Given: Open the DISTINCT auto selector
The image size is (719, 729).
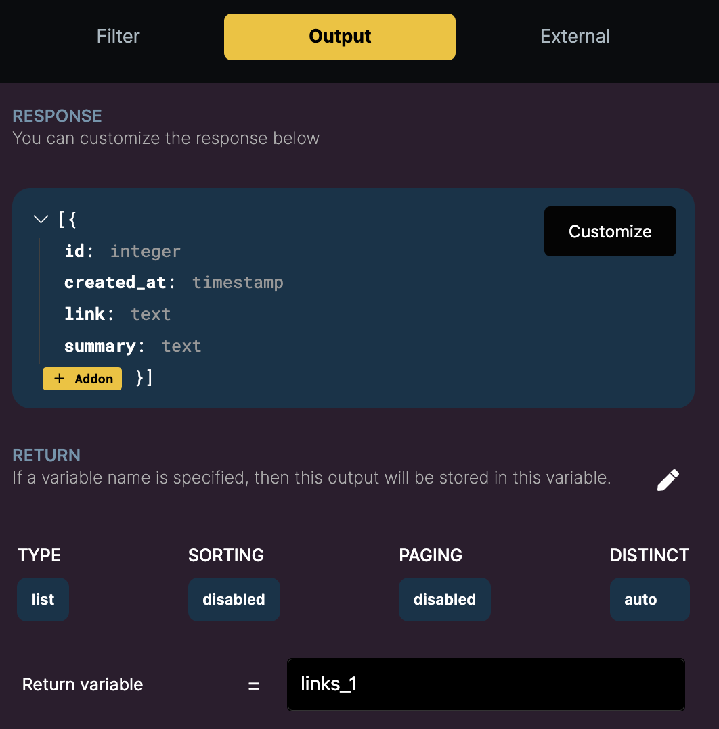Looking at the screenshot, I should point(650,599).
